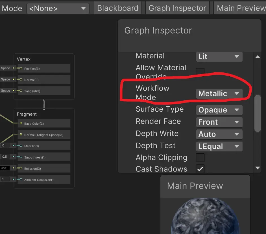This screenshot has width=266, height=234.
Task: Click the Graph Inspector scroll up arrow
Action: [258, 57]
